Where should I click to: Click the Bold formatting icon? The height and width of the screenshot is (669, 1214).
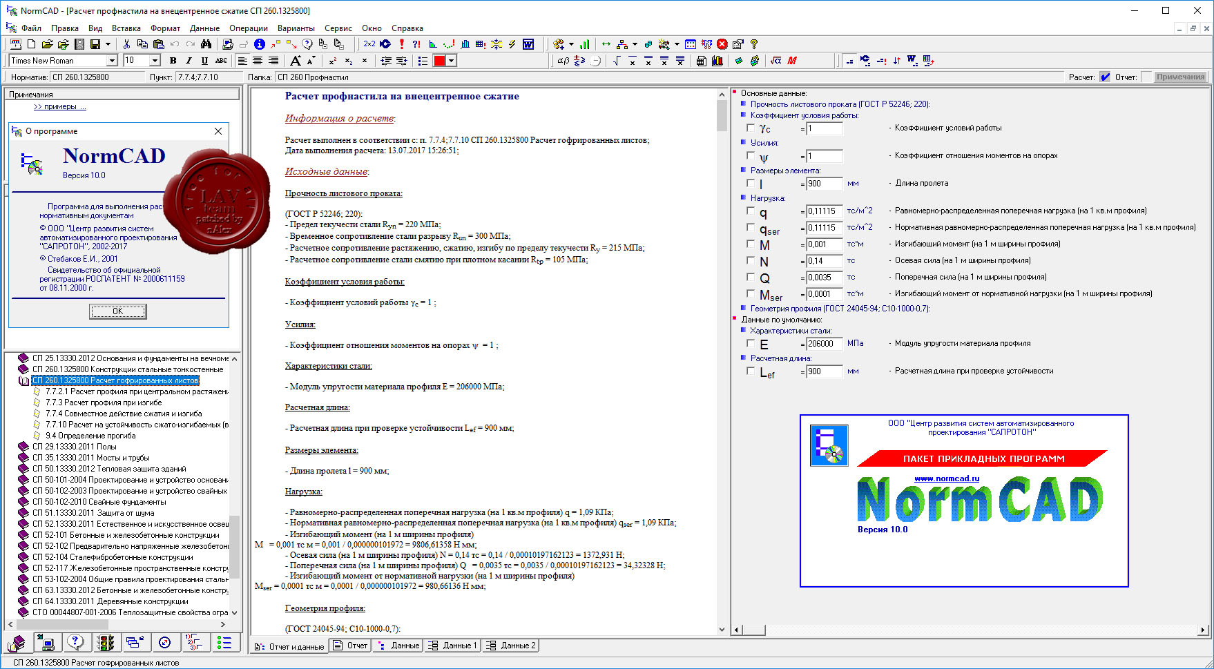pos(173,61)
